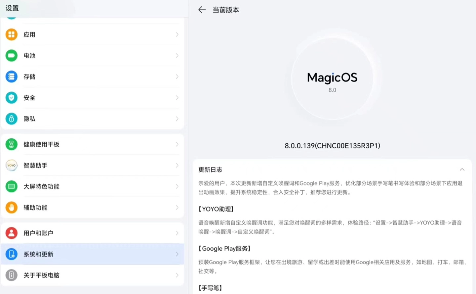
Task: Click the paragraph starting with 亲爱的用户
Action: tap(331, 188)
